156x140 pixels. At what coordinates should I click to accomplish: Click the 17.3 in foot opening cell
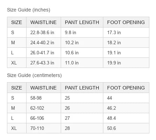click(x=126, y=32)
